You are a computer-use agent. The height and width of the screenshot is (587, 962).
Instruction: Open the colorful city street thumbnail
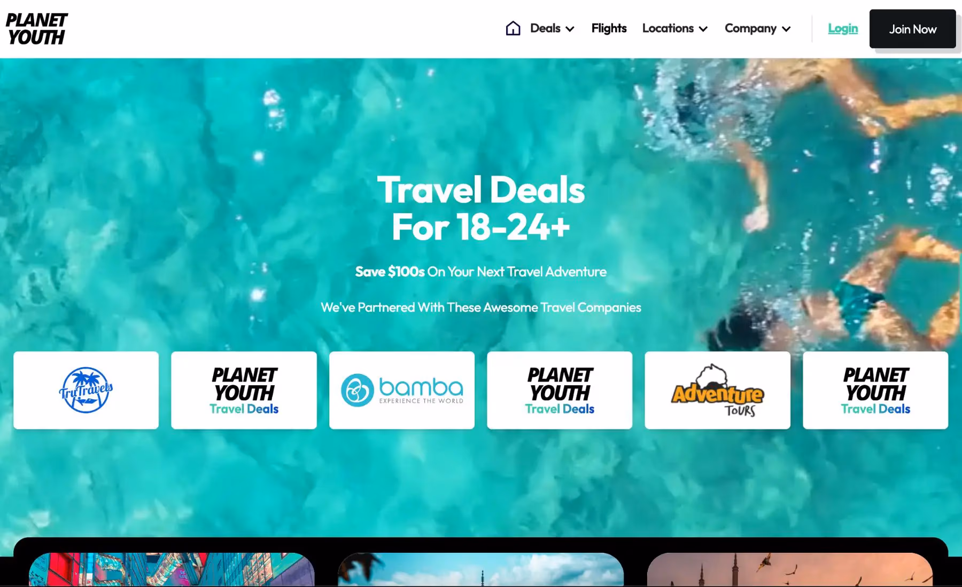(172, 569)
